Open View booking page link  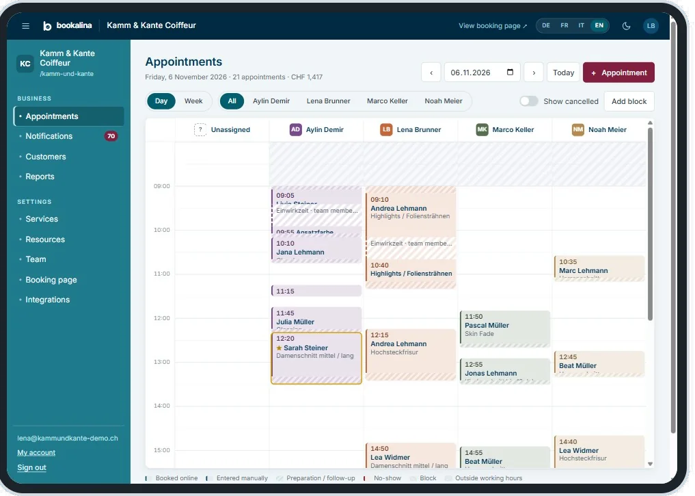coord(493,26)
